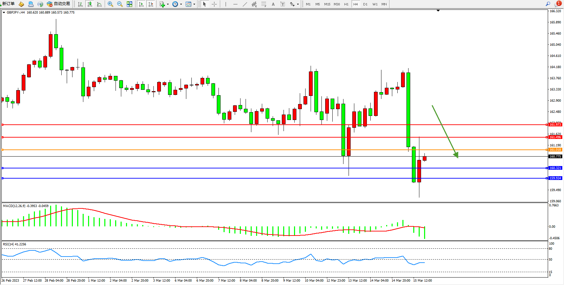This screenshot has height=285, width=564.
Task: Toggle AutoTrading (自动交易) button
Action: click(x=59, y=4)
